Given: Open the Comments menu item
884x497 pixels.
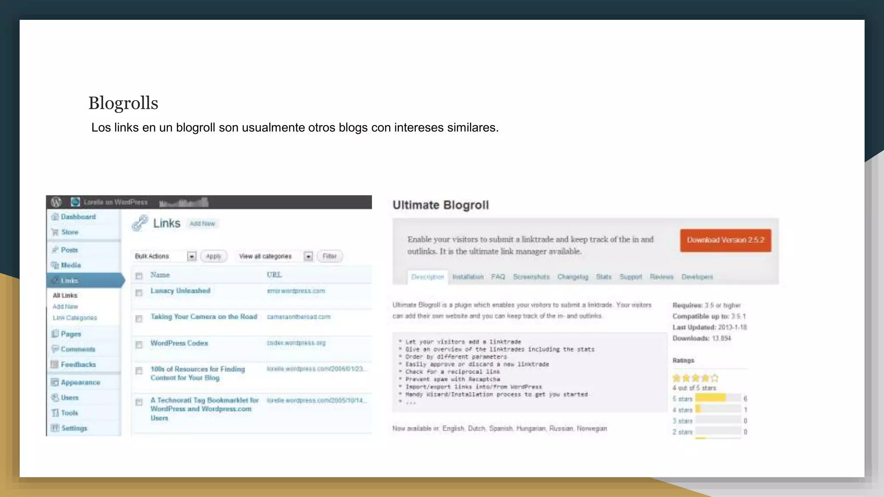Looking at the screenshot, I should 78,349.
